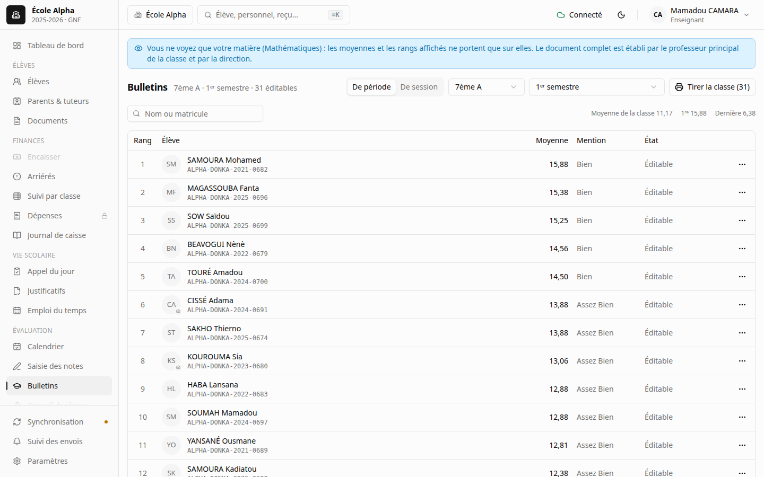Click the Nom ou matricule search field
This screenshot has width=764, height=477.
(x=195, y=113)
